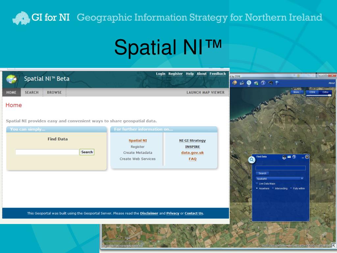Click LAUNCH MAP VIEWER
Viewport: 337px width, 253px height.
(205, 92)
